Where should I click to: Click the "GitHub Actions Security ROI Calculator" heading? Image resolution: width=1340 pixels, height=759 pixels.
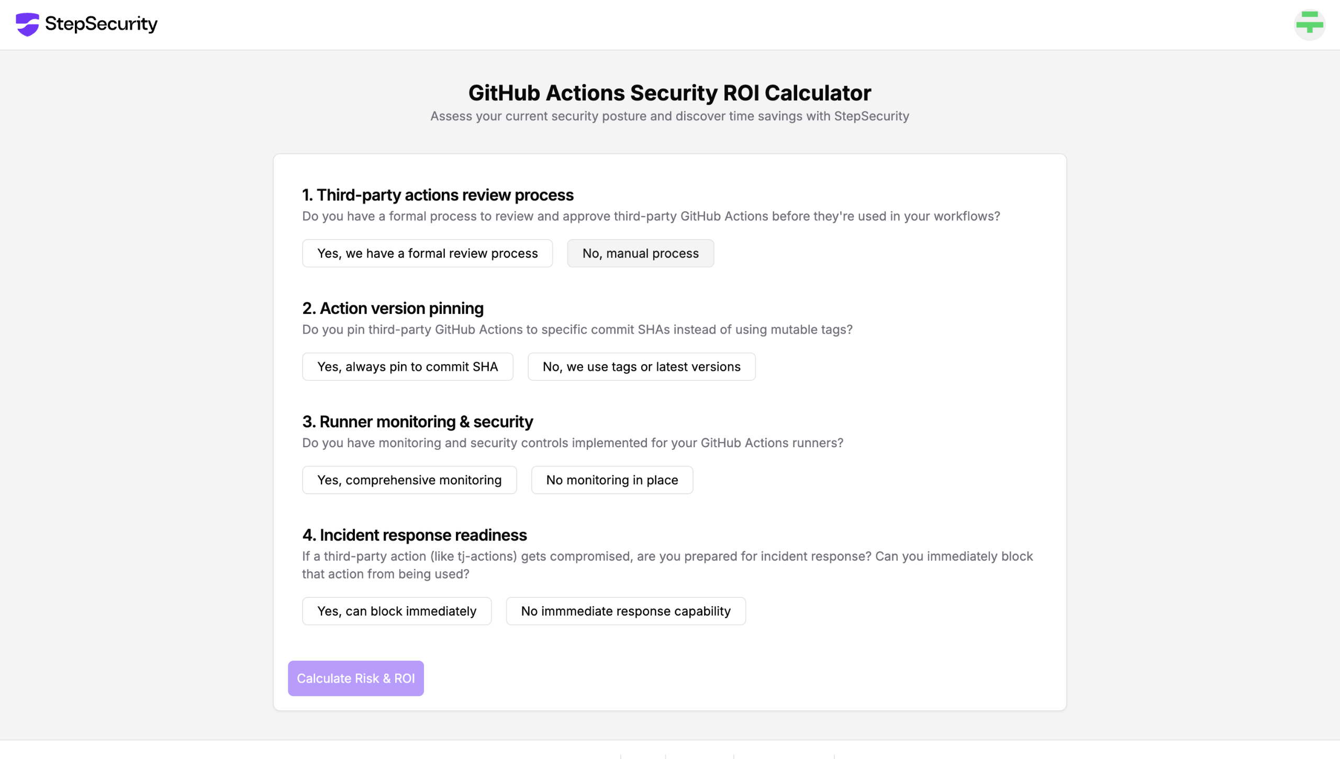click(x=669, y=93)
